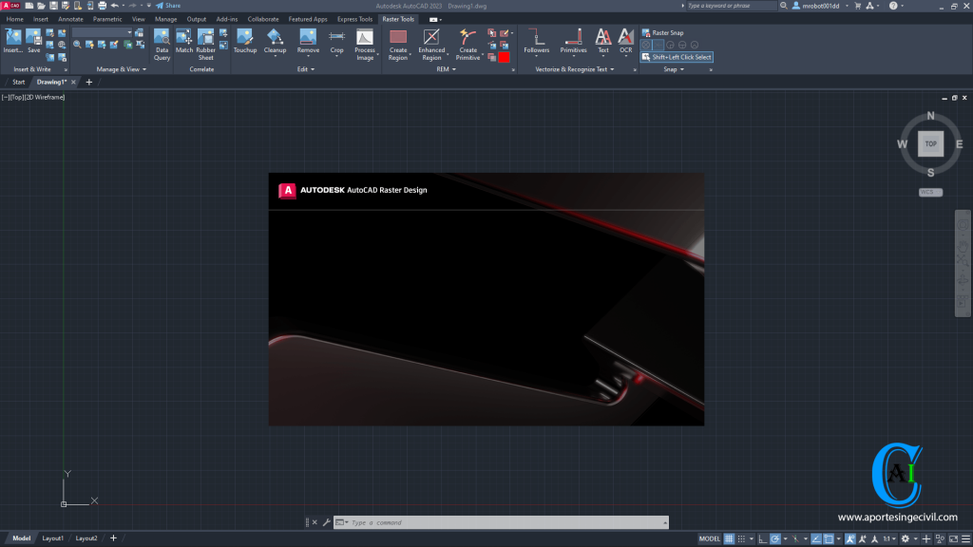Screen dimensions: 973x547
Task: Expand the Vectorize & Recognize Text panel
Action: (x=574, y=69)
